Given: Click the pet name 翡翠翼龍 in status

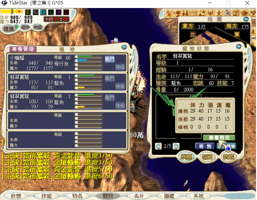Looking at the screenshot, I should pyautogui.click(x=182, y=56).
